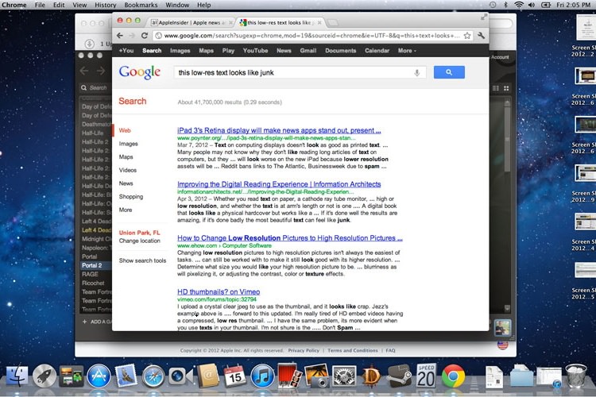Open Launchpad rocket icon in the dock
The image size is (596, 397).
tap(45, 376)
